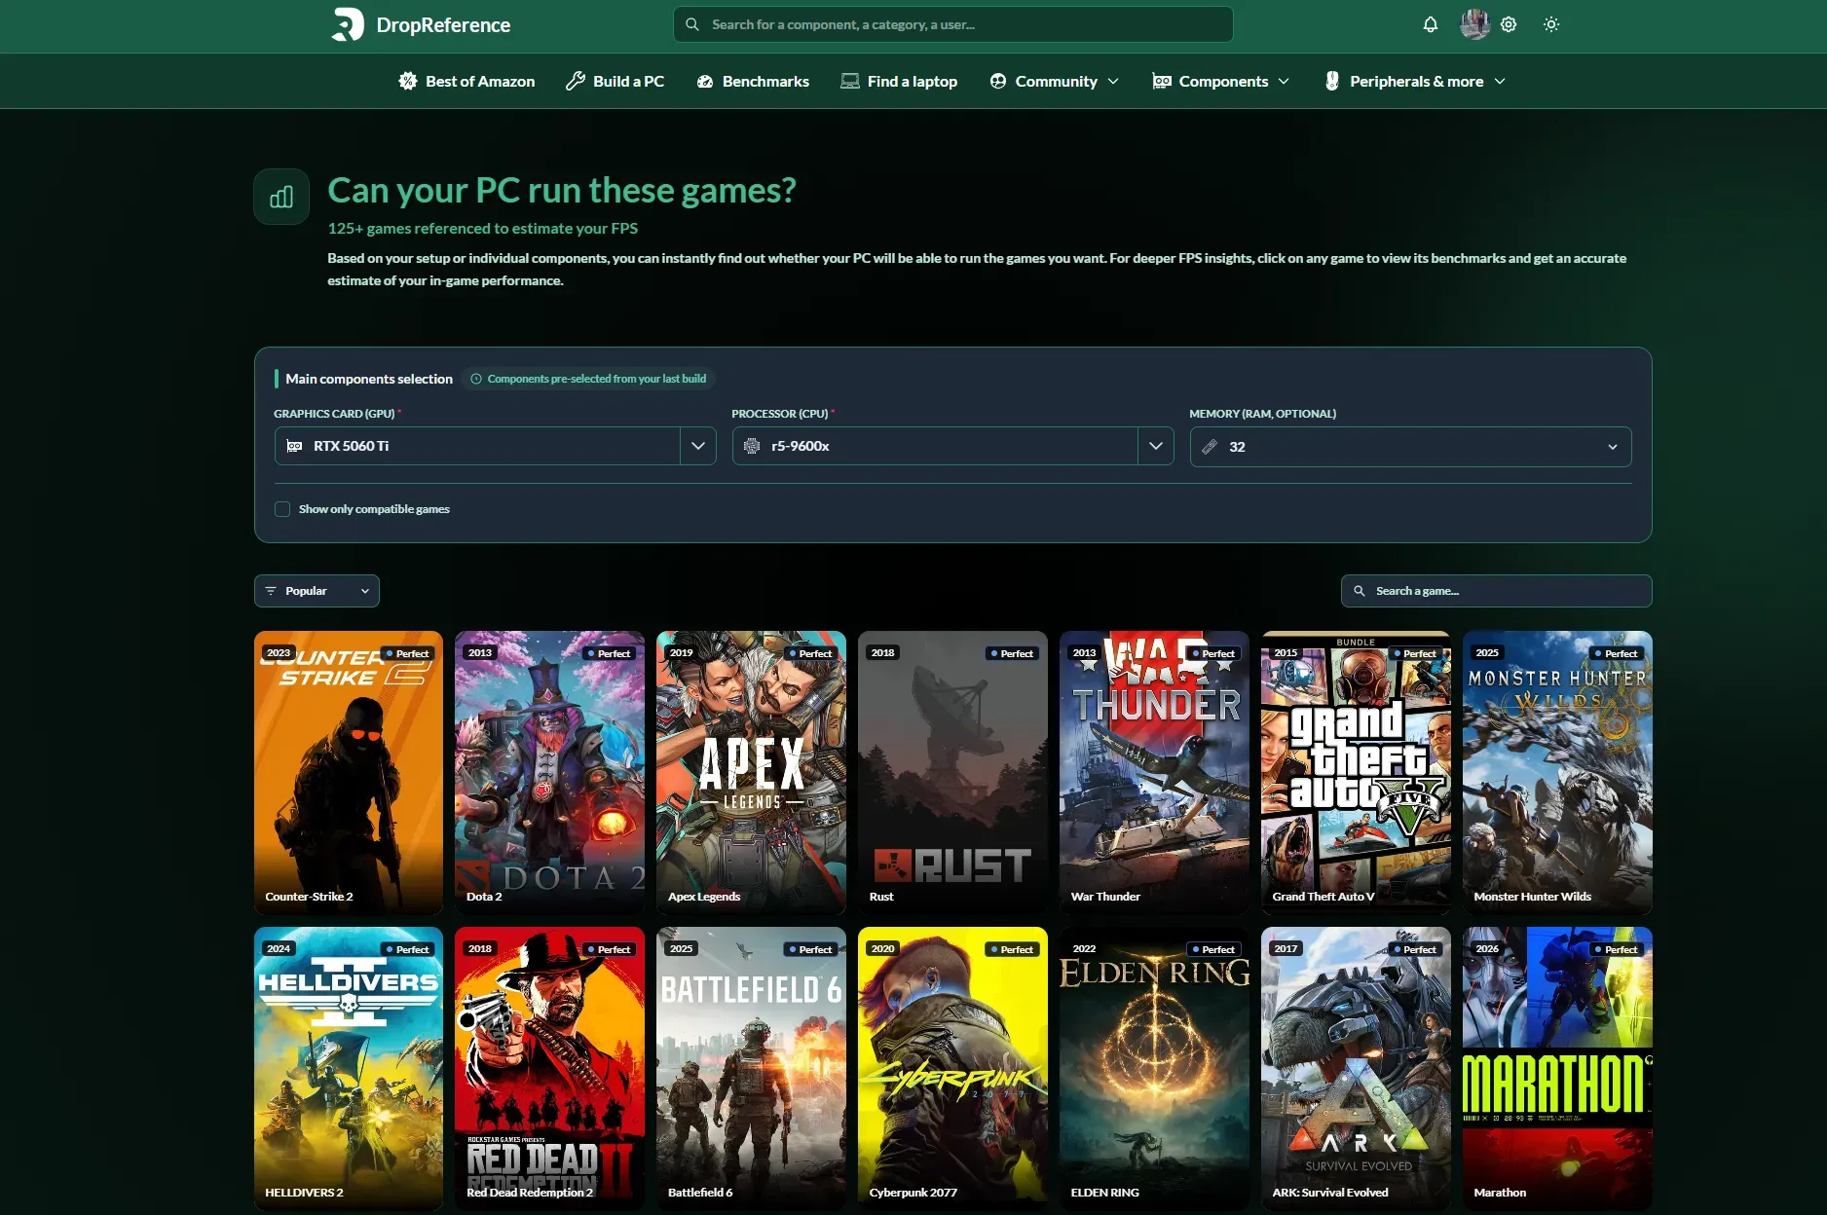Click the filter icon on the Popular sort control
This screenshot has height=1215, width=1827.
click(273, 590)
